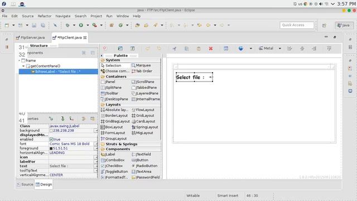Screen dimensions: 357x201
Task: Switch to the FtpServer.java editor tab
Action: point(30,37)
